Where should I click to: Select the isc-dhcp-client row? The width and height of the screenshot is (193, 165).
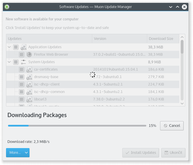93,84
